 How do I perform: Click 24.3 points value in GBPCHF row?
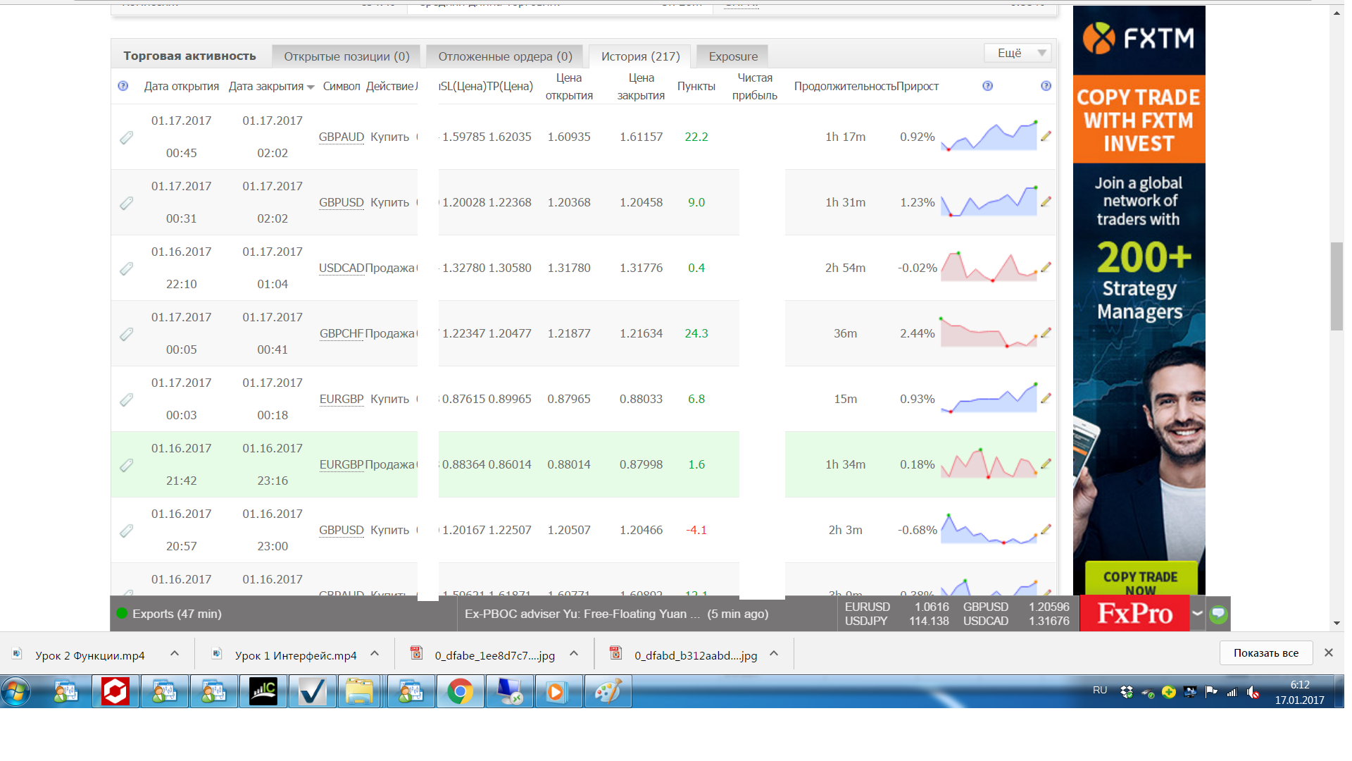696,333
